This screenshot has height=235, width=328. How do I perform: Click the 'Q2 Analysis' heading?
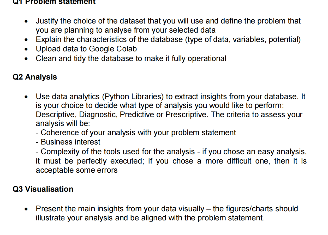(35, 77)
